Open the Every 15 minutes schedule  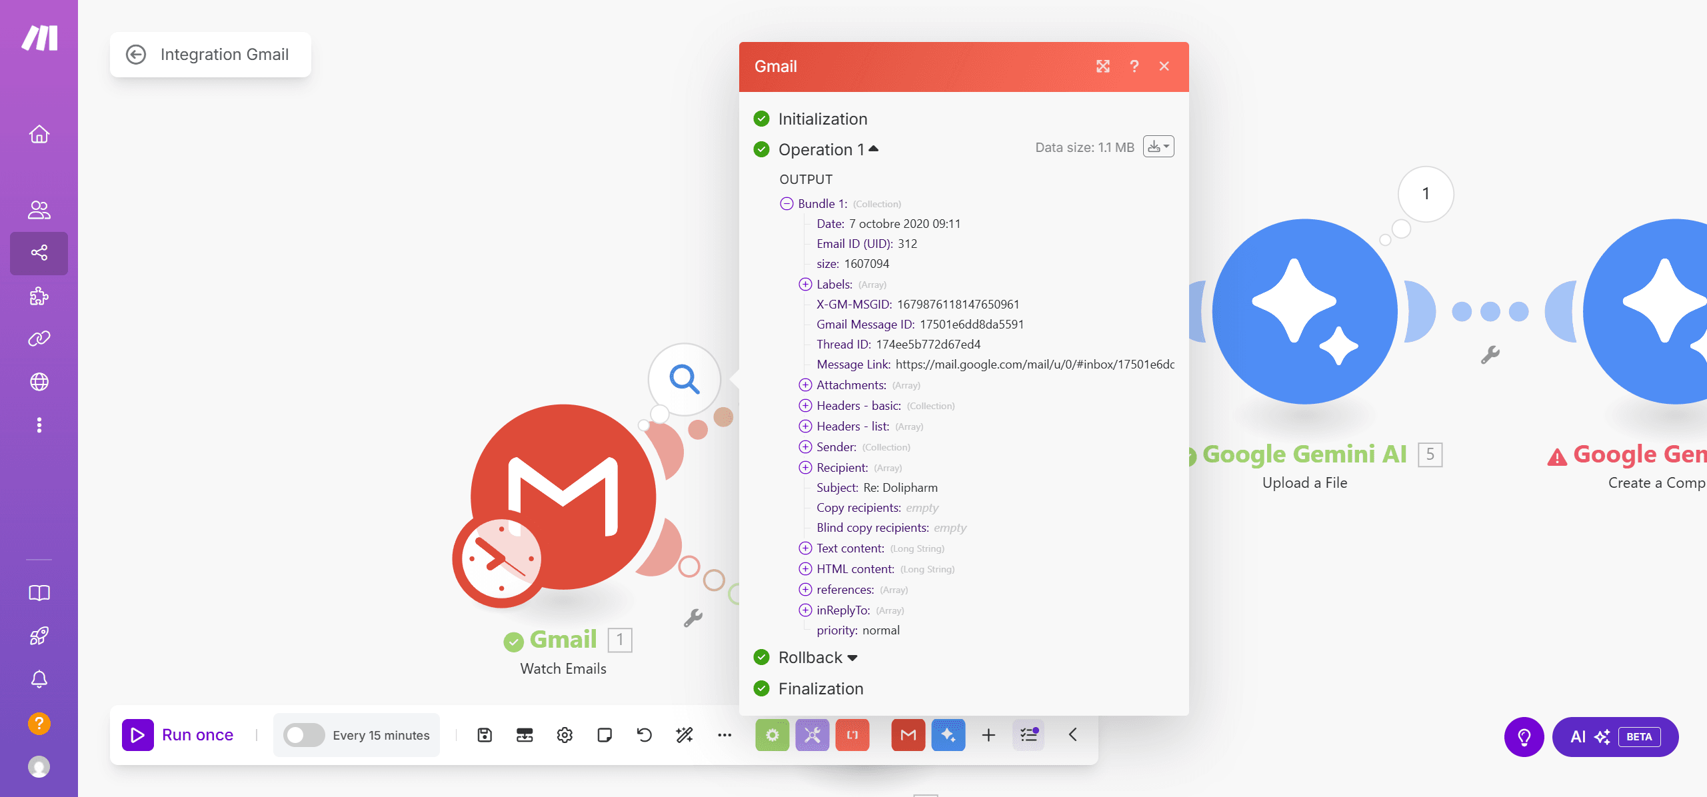[x=381, y=736]
